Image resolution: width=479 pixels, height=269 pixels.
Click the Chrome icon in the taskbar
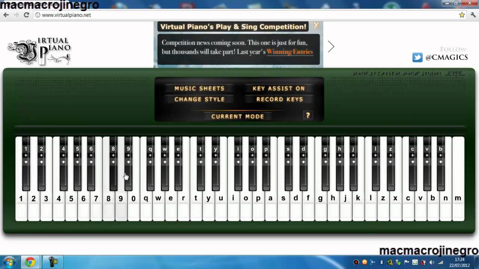point(30,262)
